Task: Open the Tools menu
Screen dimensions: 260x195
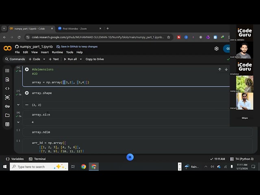Action: pyautogui.click(x=69, y=52)
